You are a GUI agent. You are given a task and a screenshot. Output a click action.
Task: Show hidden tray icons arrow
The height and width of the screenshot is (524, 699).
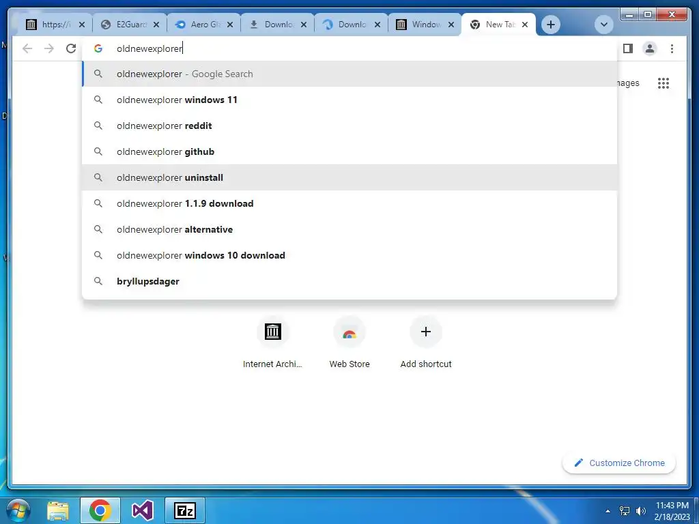point(608,511)
